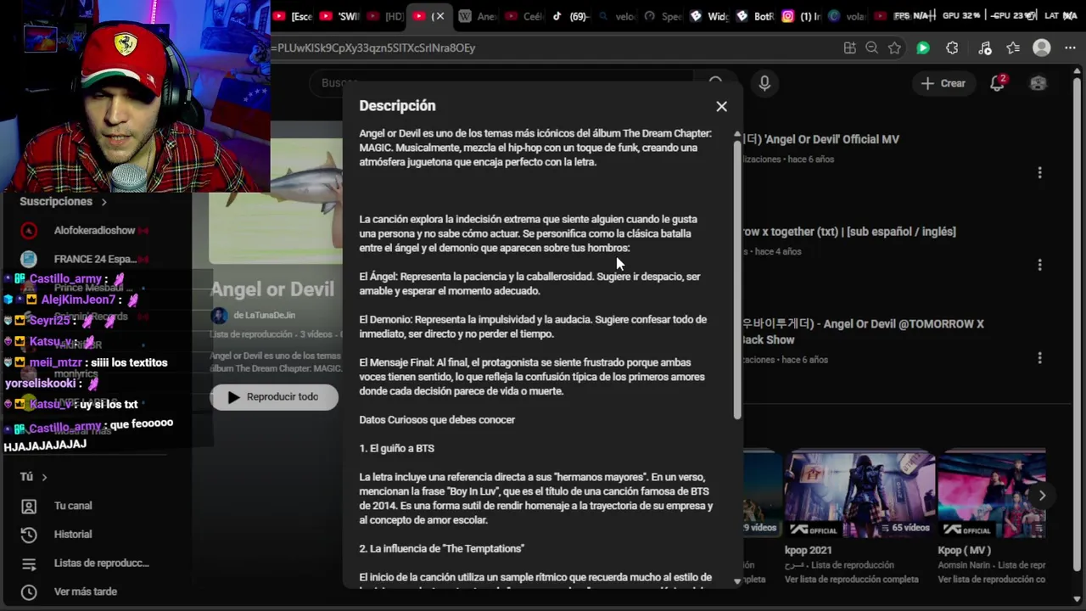Open options for 'Angel Or Devil' Official MV
1086x611 pixels.
tap(1039, 172)
